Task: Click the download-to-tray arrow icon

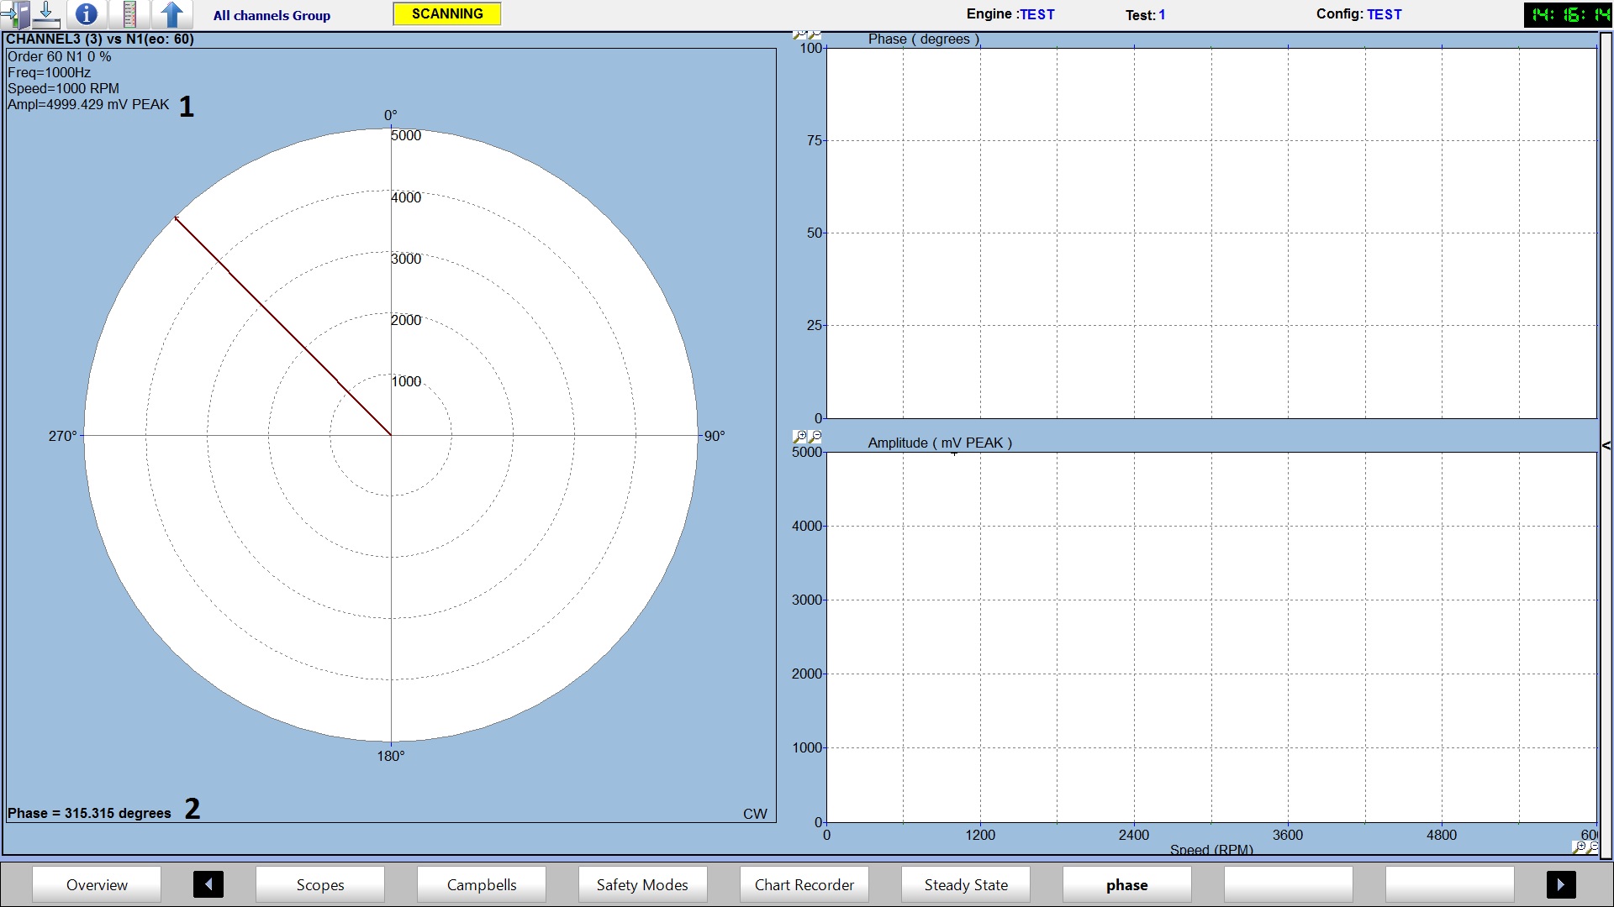Action: 46,14
